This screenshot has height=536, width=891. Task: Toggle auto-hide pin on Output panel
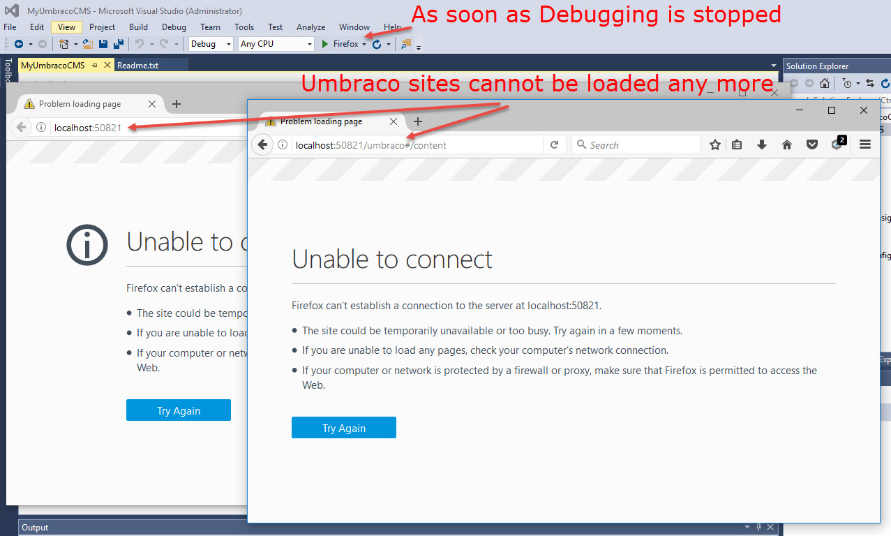[758, 527]
